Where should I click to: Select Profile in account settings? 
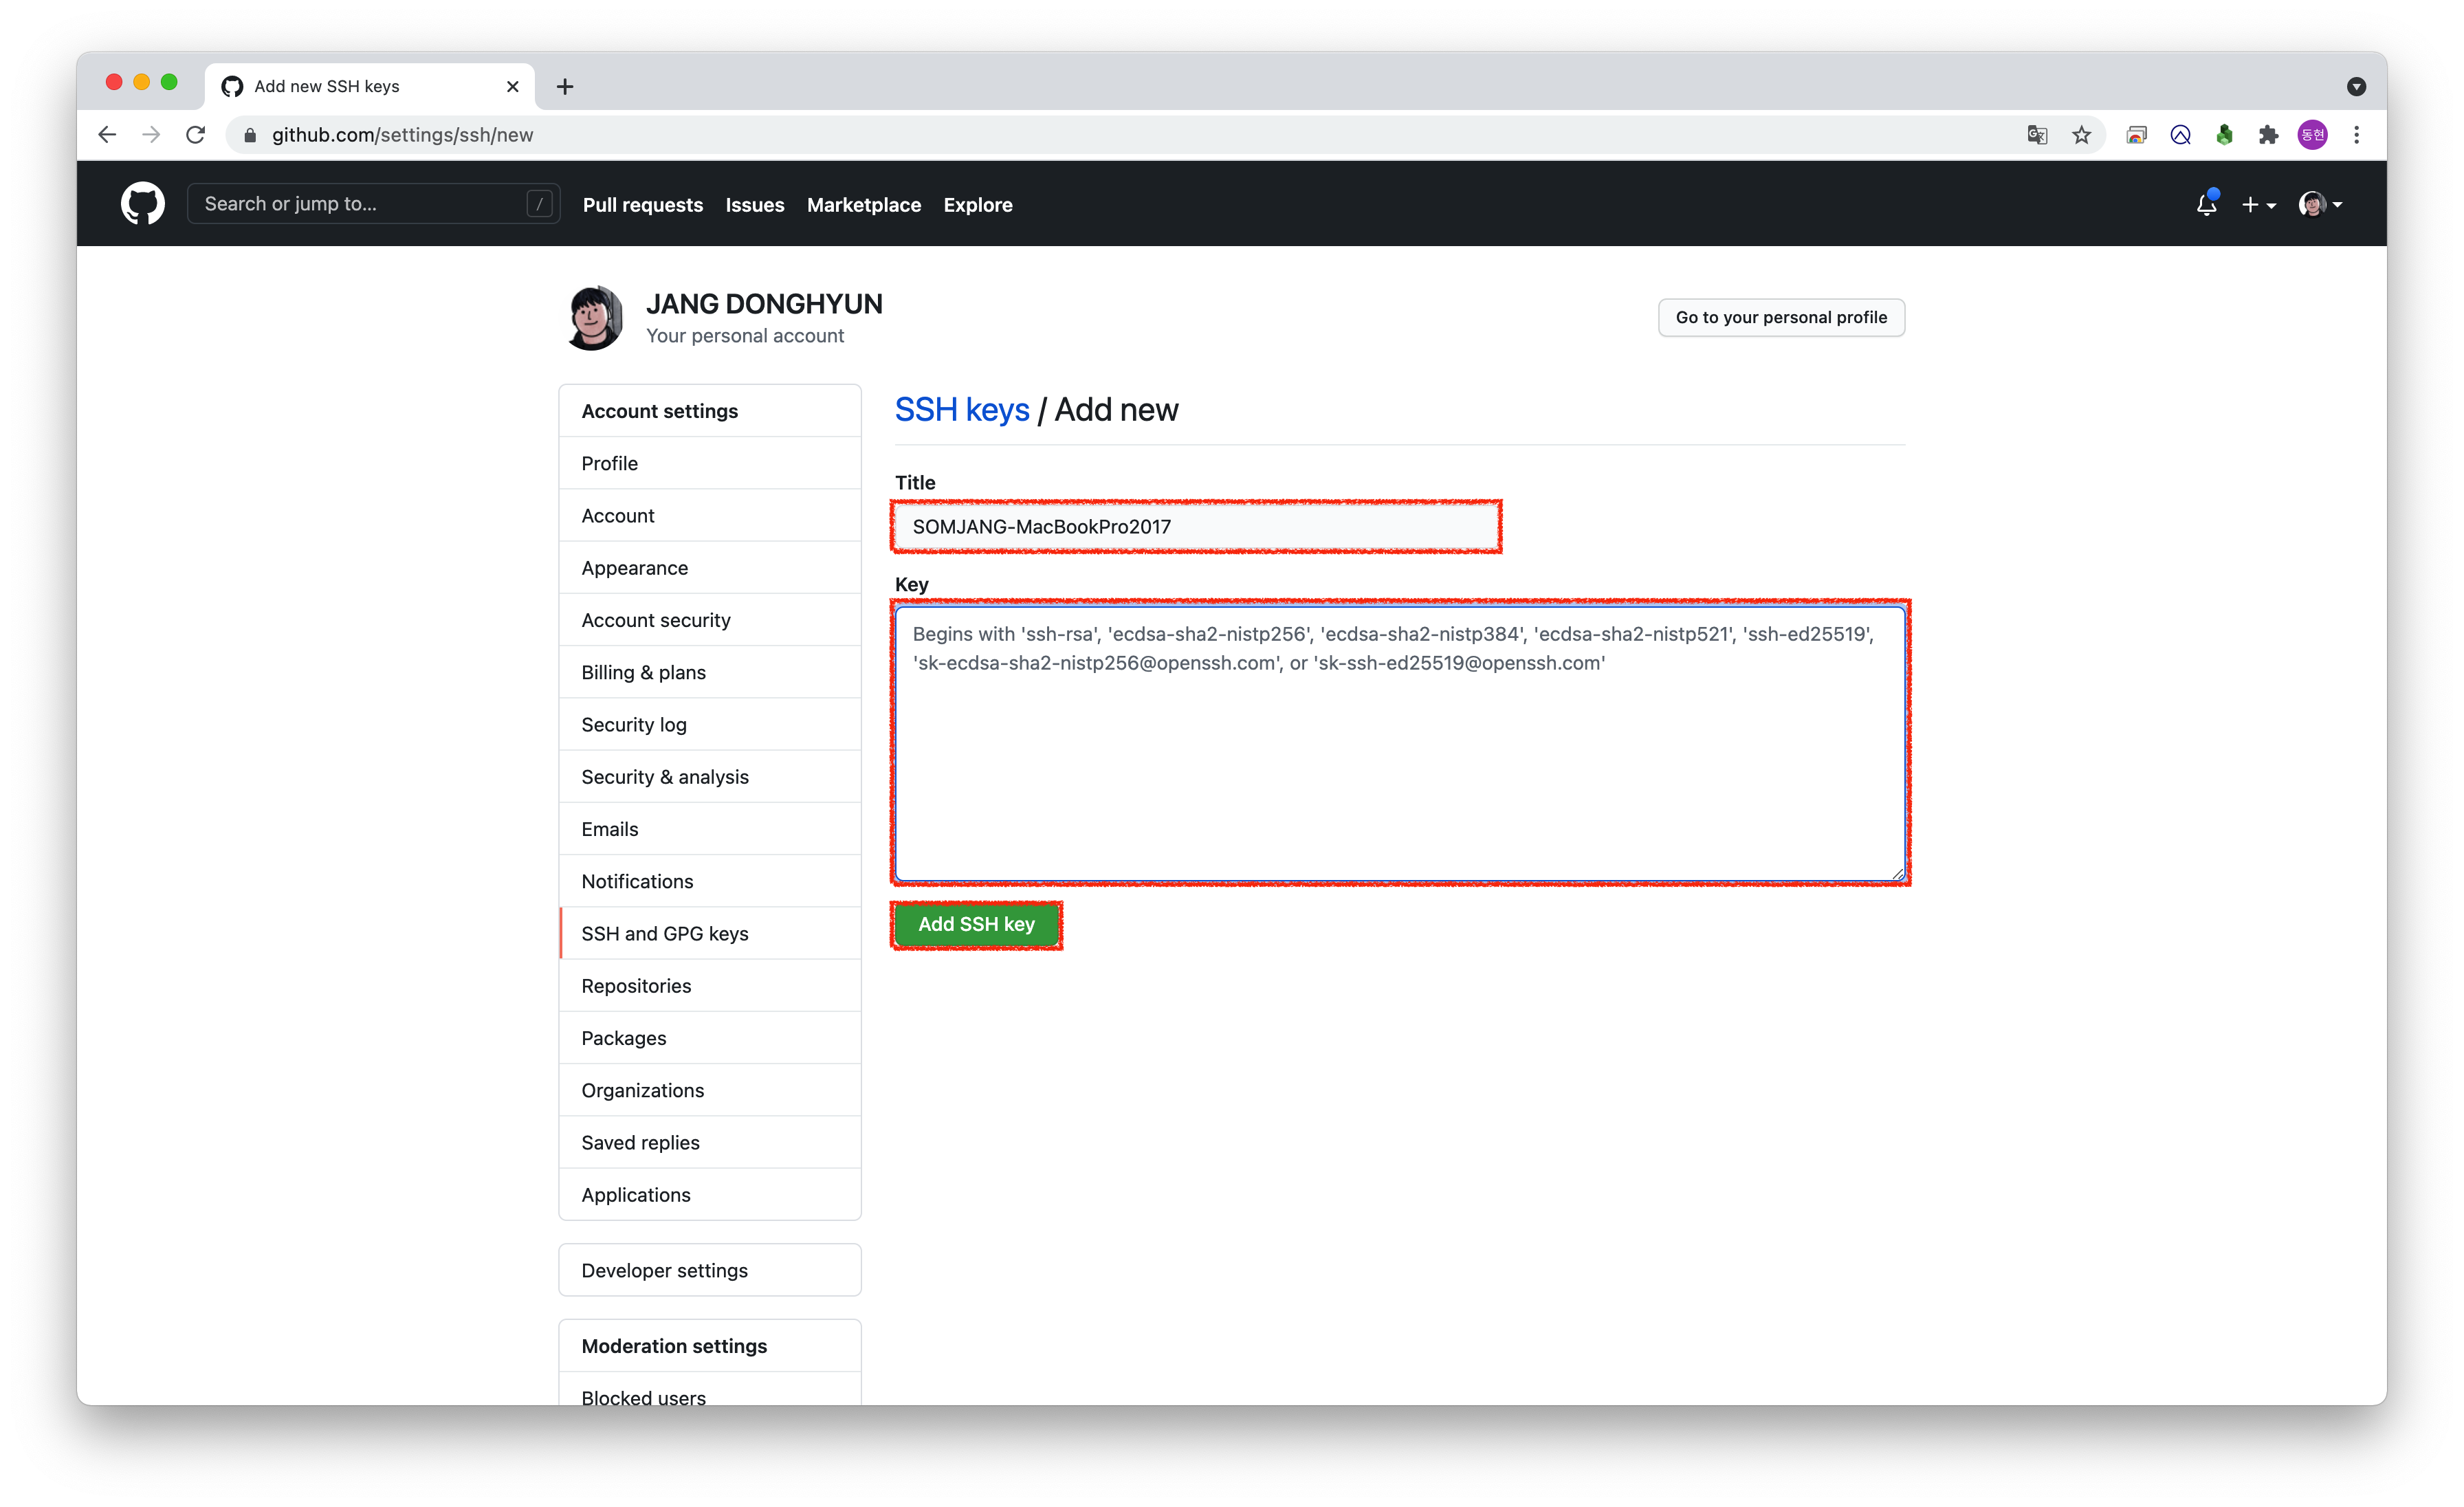[x=710, y=463]
